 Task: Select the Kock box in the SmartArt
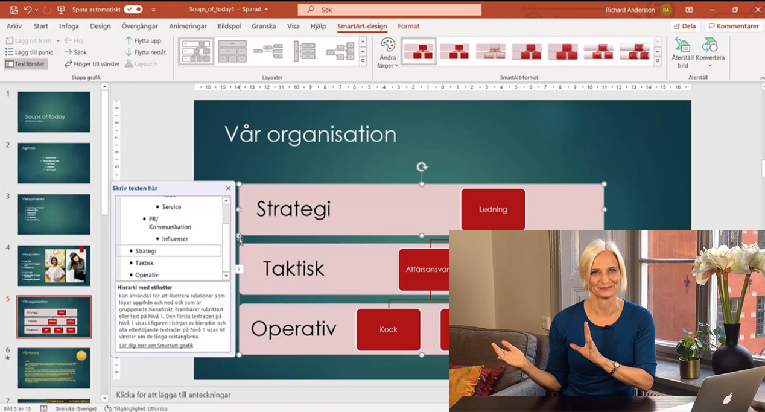coord(389,329)
